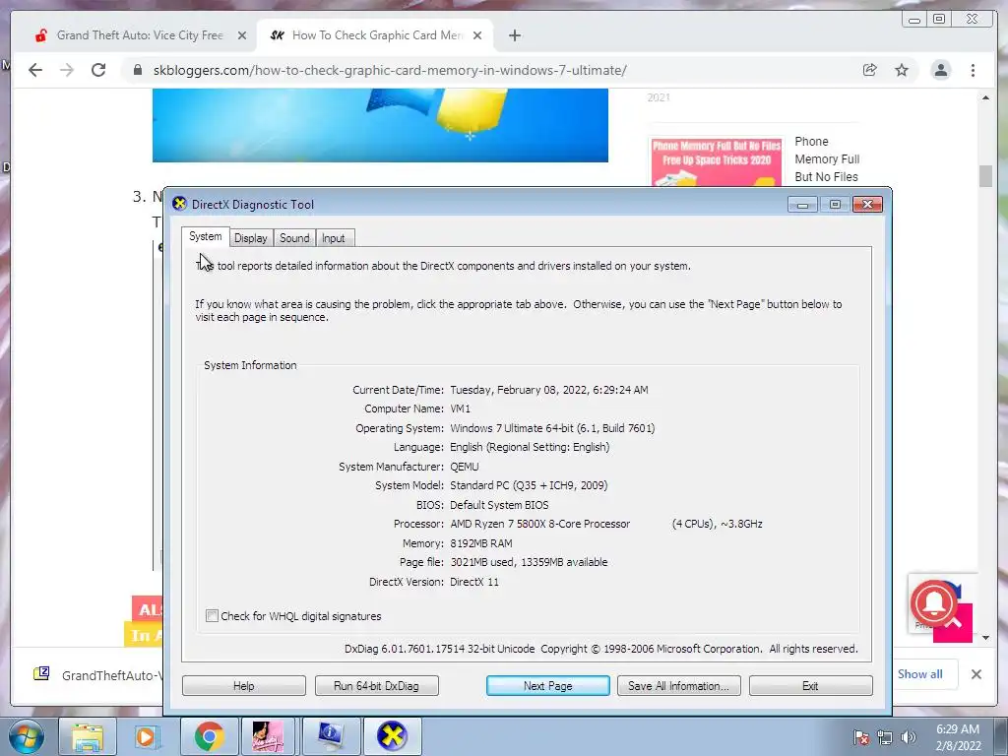The height and width of the screenshot is (756, 1008).
Task: Switch to Grand Theft Auto Vice City browser tab
Action: (x=139, y=35)
